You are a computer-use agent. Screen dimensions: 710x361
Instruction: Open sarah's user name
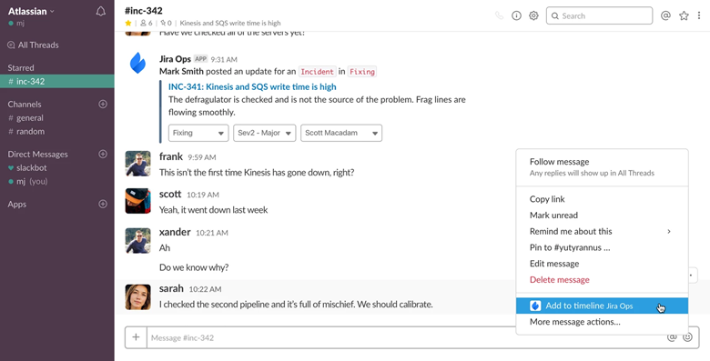[x=172, y=288]
